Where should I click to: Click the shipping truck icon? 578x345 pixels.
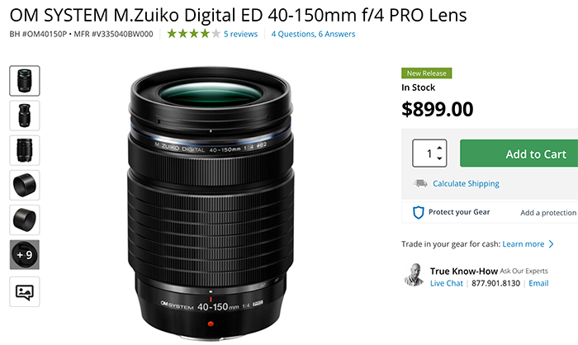419,183
